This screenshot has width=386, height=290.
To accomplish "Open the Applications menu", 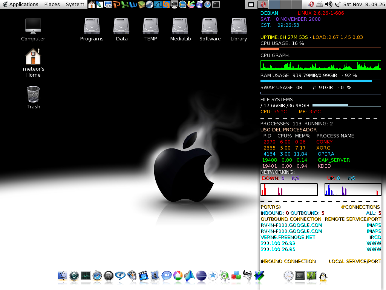I will 21,5.
